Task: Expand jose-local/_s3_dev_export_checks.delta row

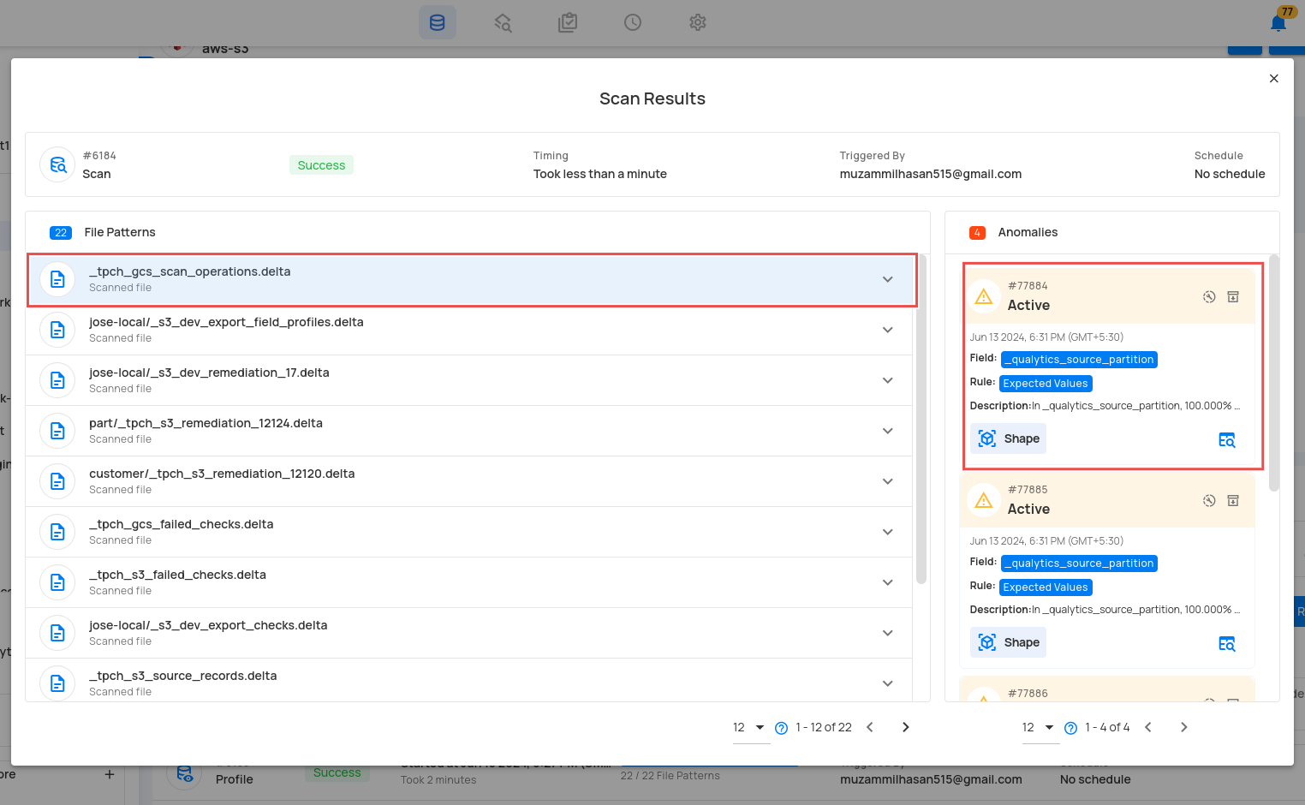Action: 888,633
